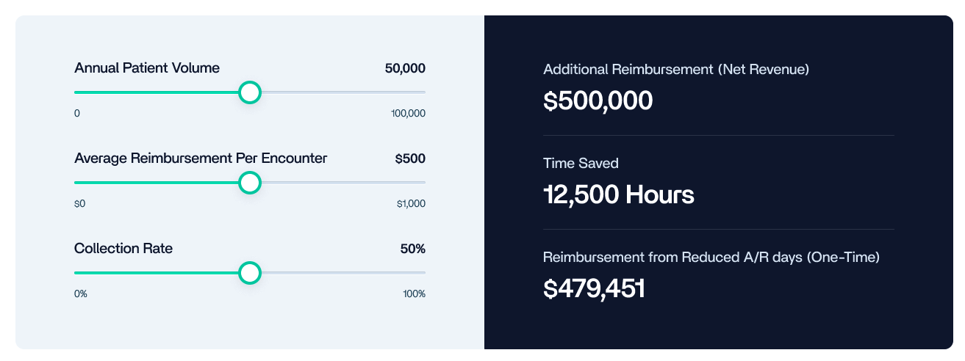
Task: Click the Additional Reimbursement (Net Revenue) heading
Action: [676, 70]
